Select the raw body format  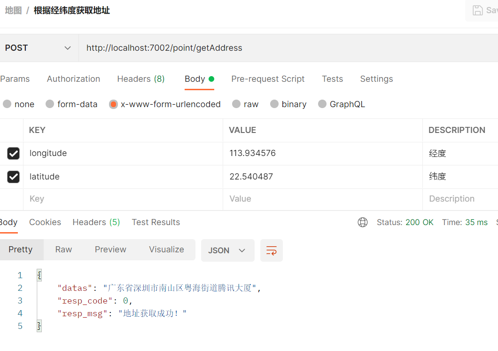245,104
